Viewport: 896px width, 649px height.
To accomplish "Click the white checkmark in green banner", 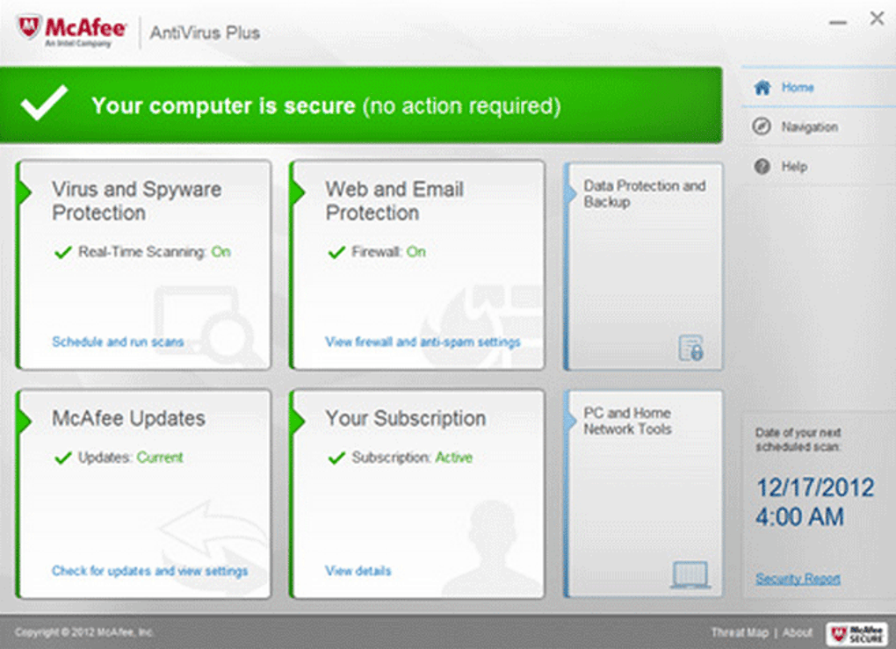I will [44, 105].
